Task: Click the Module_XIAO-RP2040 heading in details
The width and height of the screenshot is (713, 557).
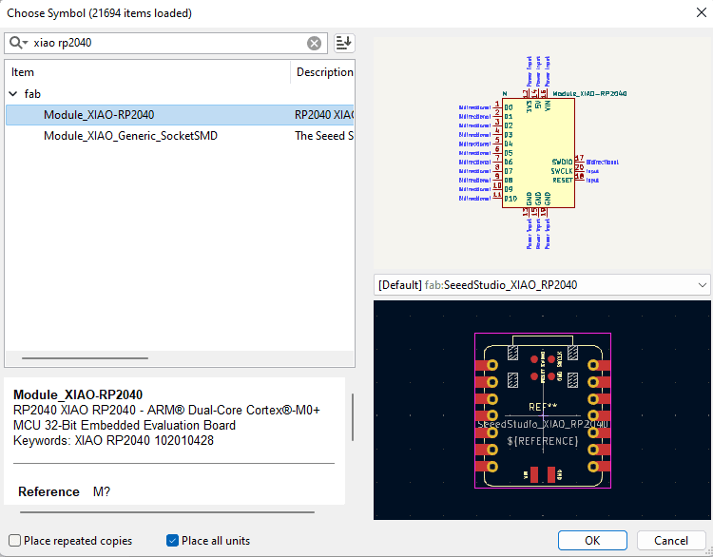Action: [x=78, y=394]
